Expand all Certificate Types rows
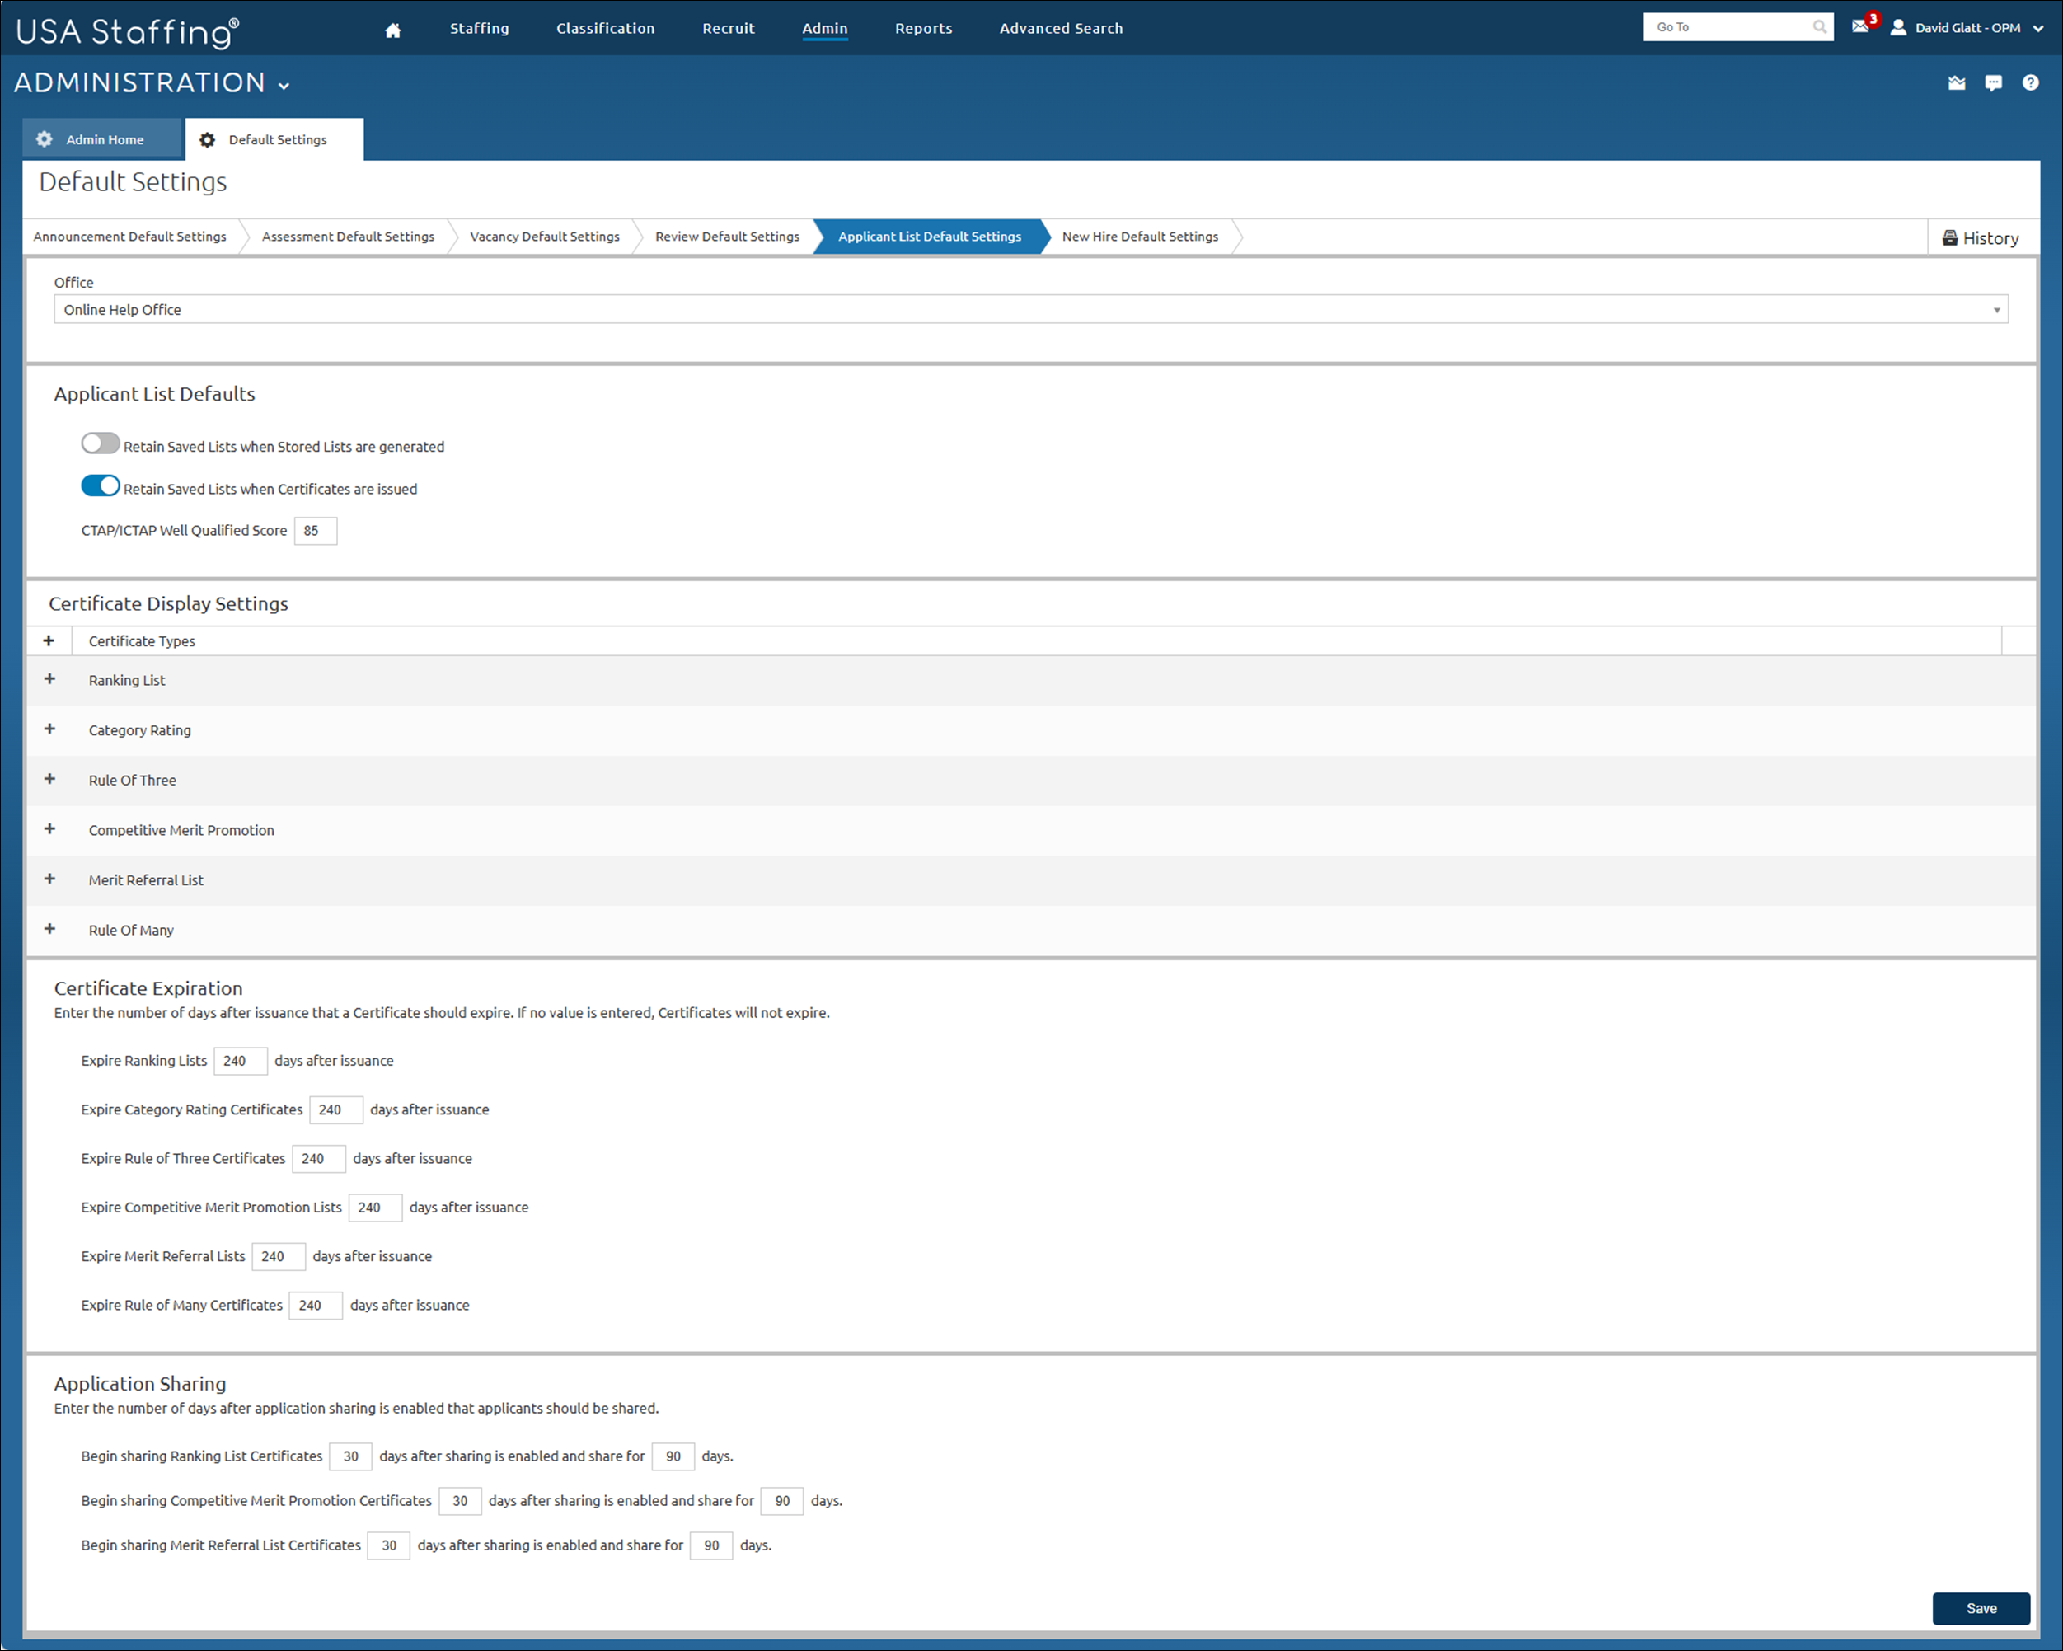Viewport: 2063px width, 1651px height. [49, 641]
